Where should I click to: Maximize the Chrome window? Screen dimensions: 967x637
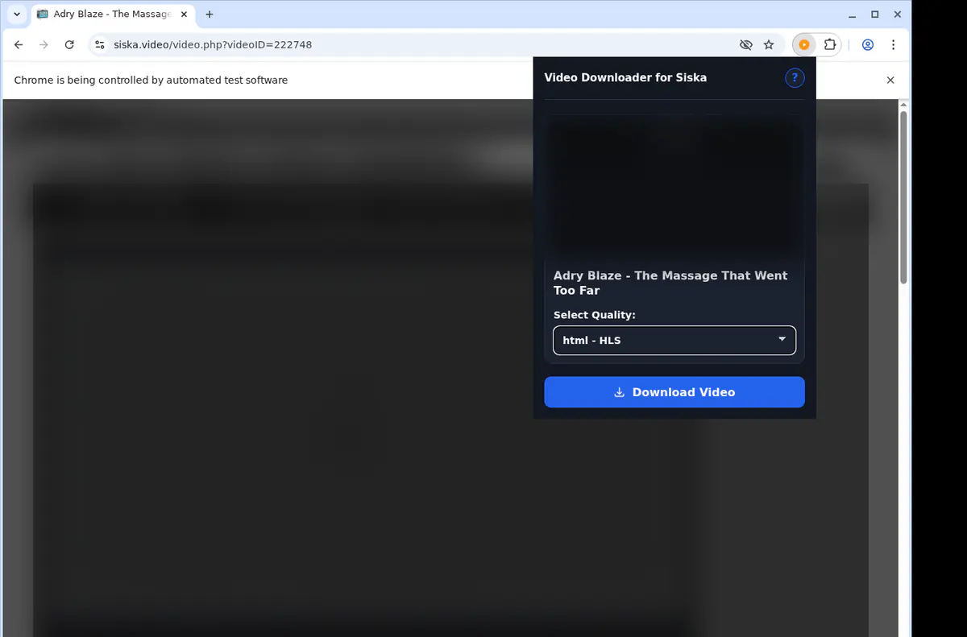[x=875, y=14]
